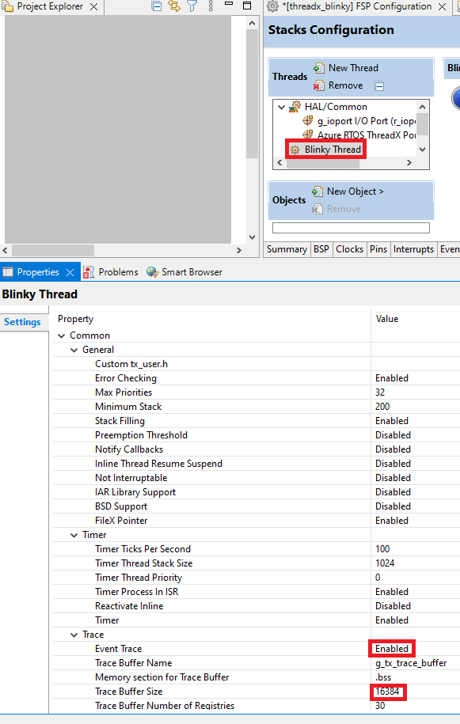The height and width of the screenshot is (724, 460).
Task: Collapse all in Project Explorer toolbar
Action: (157, 6)
